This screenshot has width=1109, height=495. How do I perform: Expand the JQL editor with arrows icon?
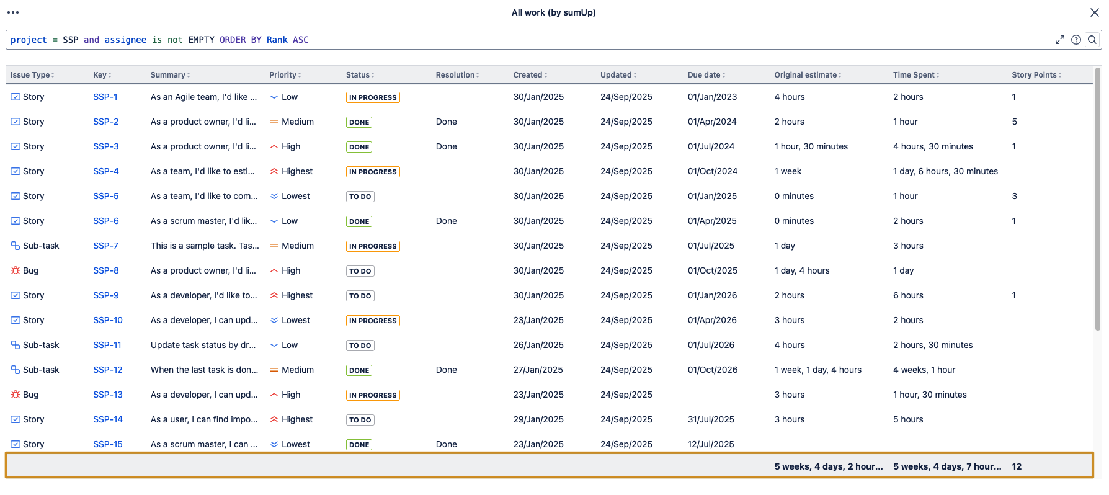[x=1060, y=40]
